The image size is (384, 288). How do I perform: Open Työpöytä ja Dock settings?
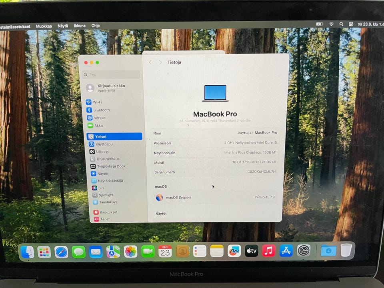click(x=108, y=166)
